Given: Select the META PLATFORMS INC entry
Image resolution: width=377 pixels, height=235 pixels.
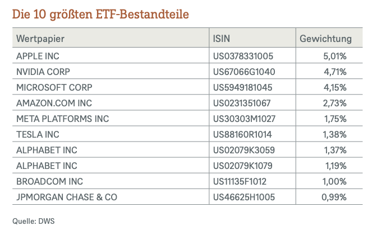Looking at the screenshot, I should coord(62,119).
